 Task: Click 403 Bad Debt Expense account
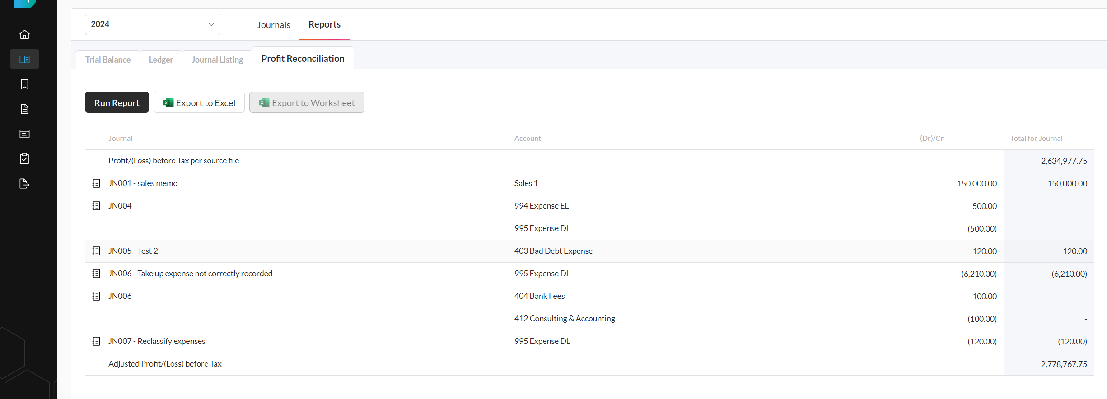pyautogui.click(x=553, y=251)
